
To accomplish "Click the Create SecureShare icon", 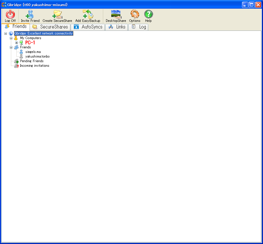I will 57,14.
